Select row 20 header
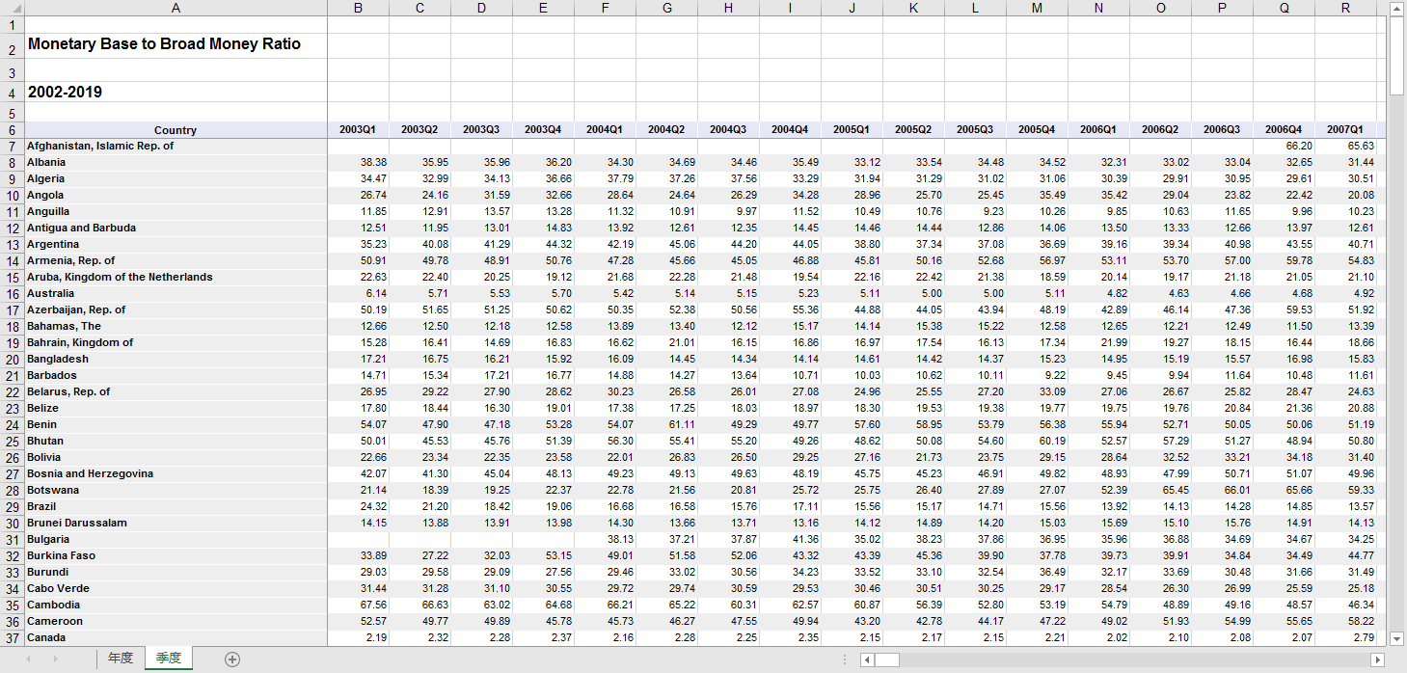This screenshot has width=1407, height=673. coord(12,359)
